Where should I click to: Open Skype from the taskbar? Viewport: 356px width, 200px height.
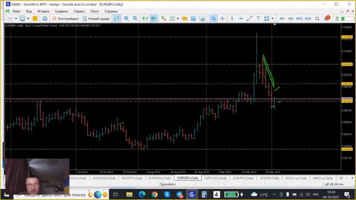(167, 194)
